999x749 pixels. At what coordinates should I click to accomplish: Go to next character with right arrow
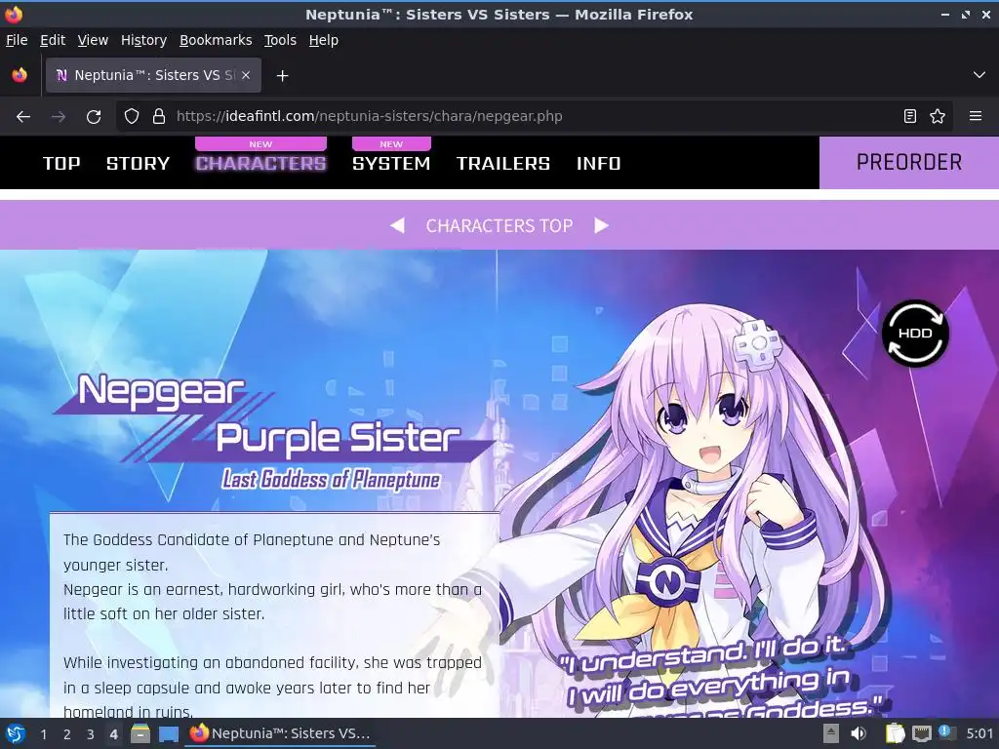(601, 225)
